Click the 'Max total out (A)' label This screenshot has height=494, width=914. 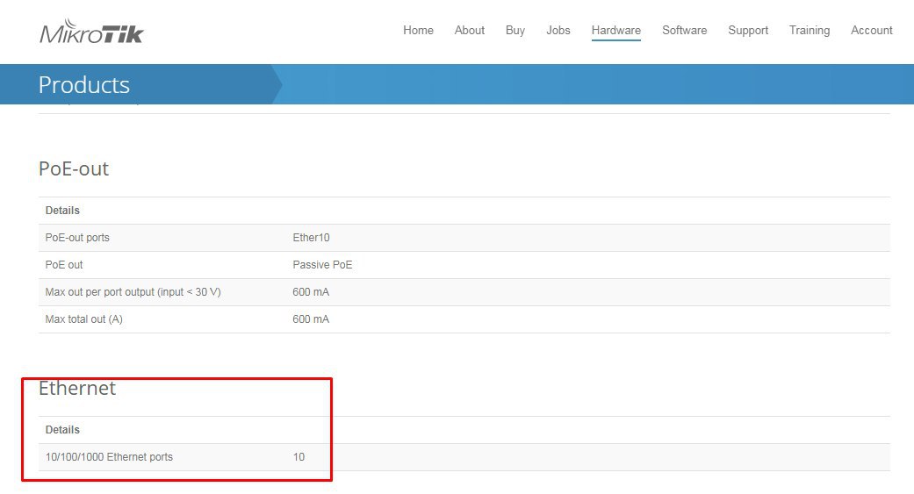84,319
